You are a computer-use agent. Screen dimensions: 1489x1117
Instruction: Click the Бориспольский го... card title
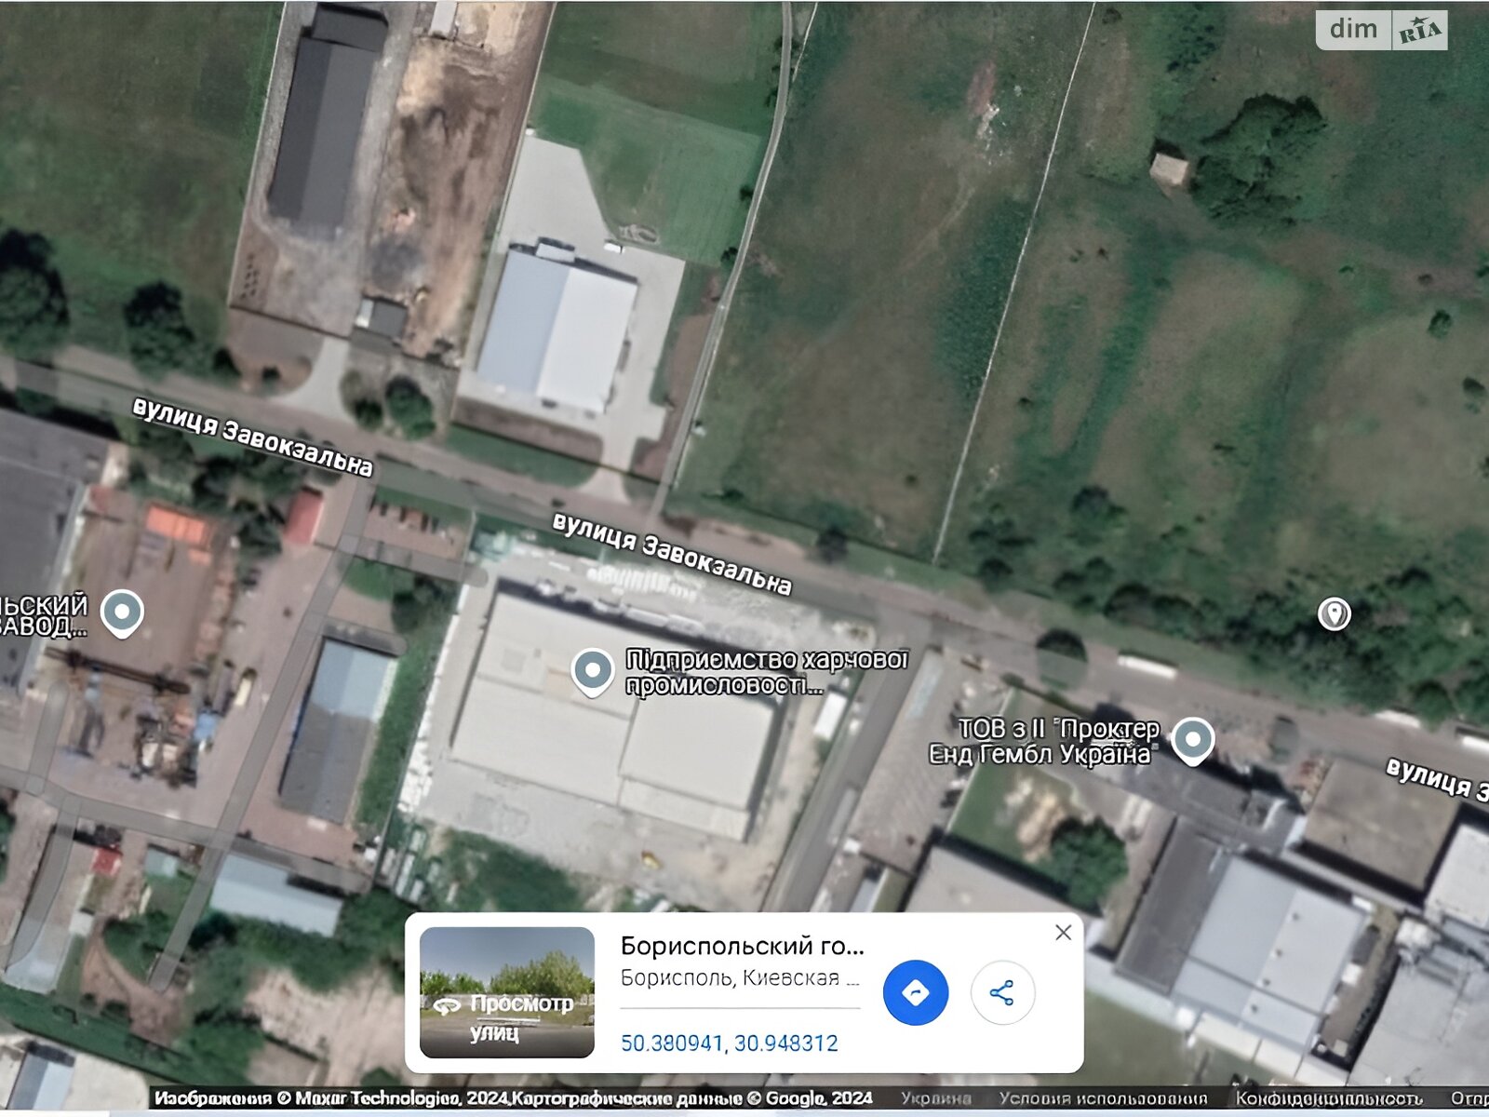[742, 946]
